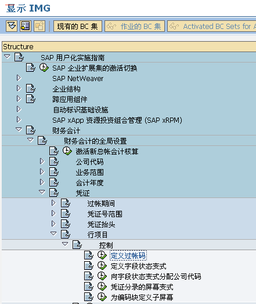Image resolution: width=256 pixels, height=304 pixels.
Task: Execute activity icon for 为编码块定义子屏幕
Action: 102,297
